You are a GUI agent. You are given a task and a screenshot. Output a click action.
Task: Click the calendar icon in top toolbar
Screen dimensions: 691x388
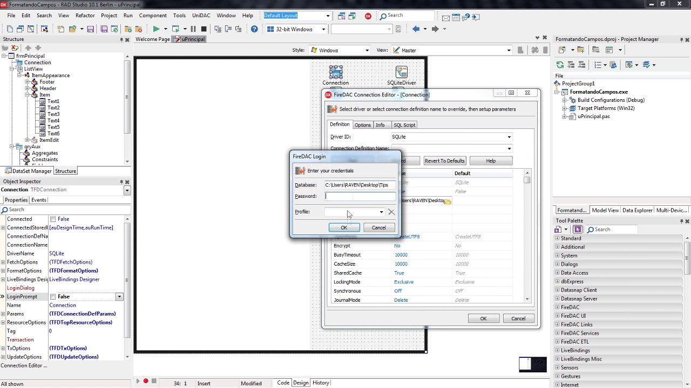tap(457, 17)
